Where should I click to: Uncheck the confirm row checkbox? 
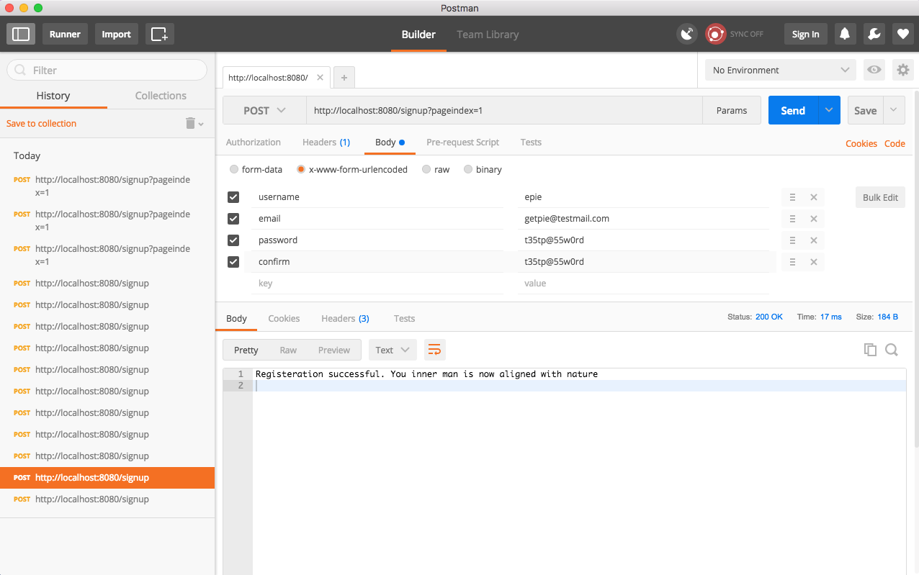tap(233, 261)
